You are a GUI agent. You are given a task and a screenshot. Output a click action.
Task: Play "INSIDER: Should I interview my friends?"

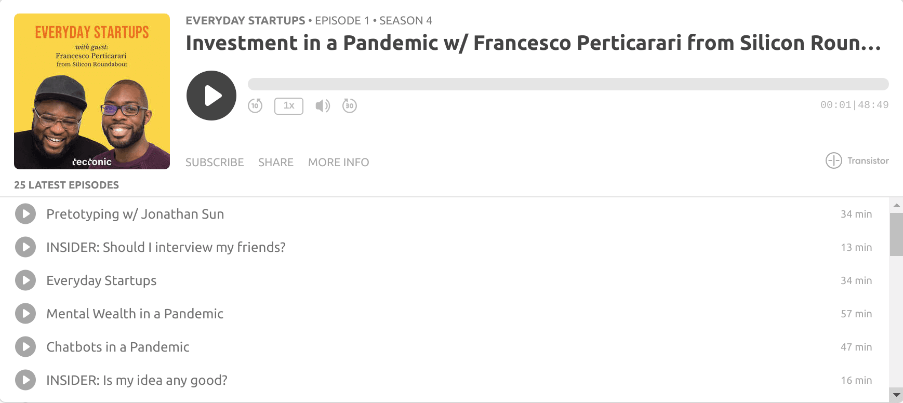tap(25, 247)
